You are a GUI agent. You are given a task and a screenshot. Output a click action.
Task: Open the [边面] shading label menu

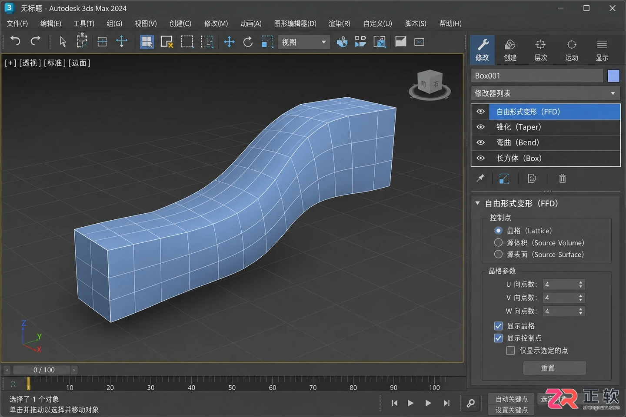coord(79,63)
